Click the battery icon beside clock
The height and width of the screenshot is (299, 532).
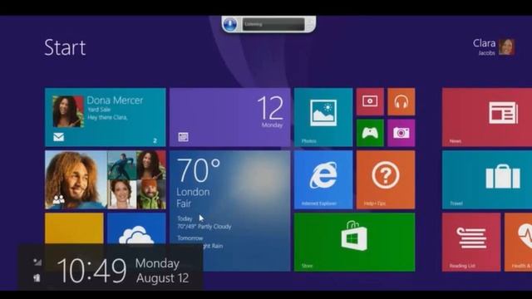point(37,278)
